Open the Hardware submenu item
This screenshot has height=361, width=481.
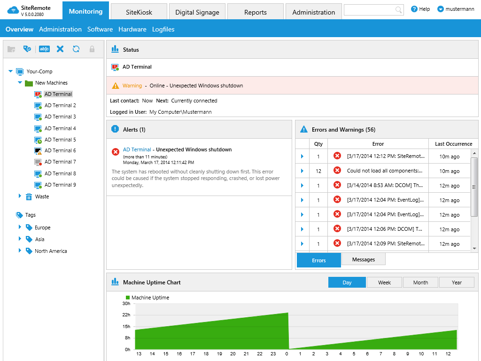[132, 29]
